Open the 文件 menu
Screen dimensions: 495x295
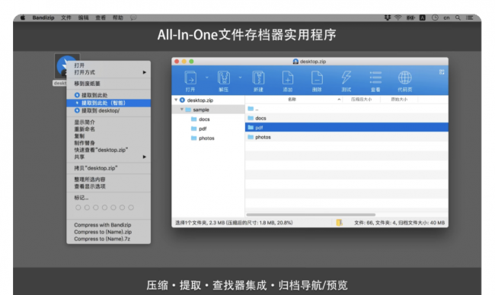(66, 17)
